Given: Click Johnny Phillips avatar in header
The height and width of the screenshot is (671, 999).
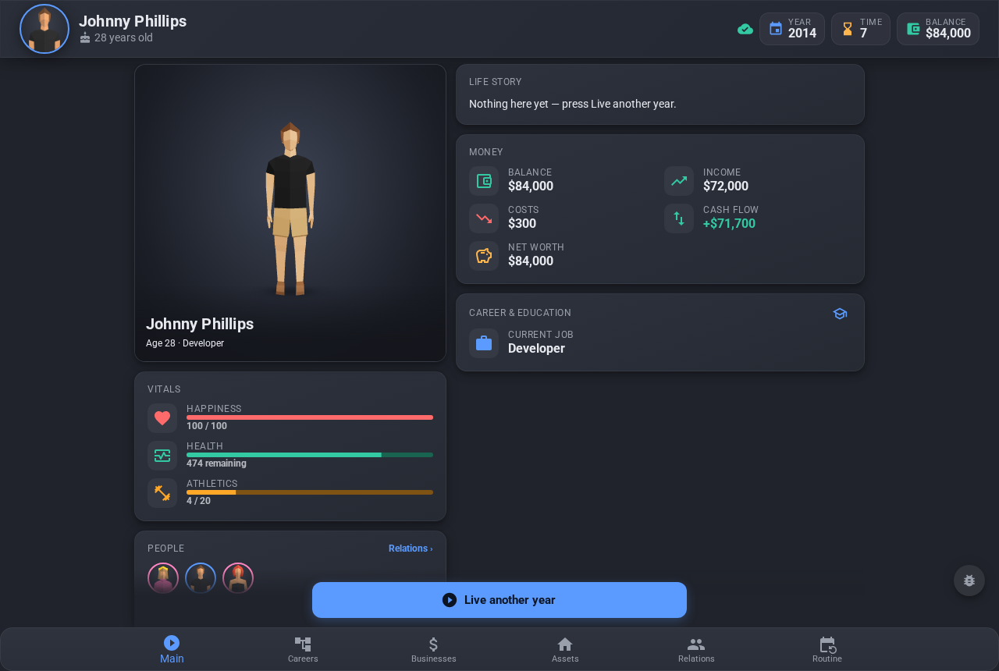Looking at the screenshot, I should pos(44,29).
